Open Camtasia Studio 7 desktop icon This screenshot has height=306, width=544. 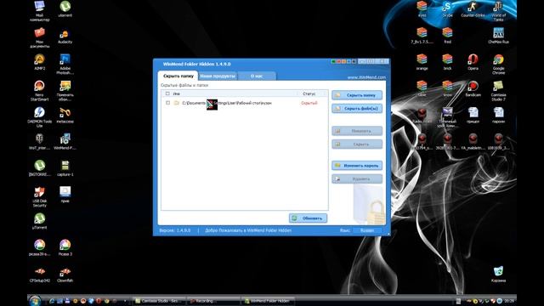tap(498, 91)
